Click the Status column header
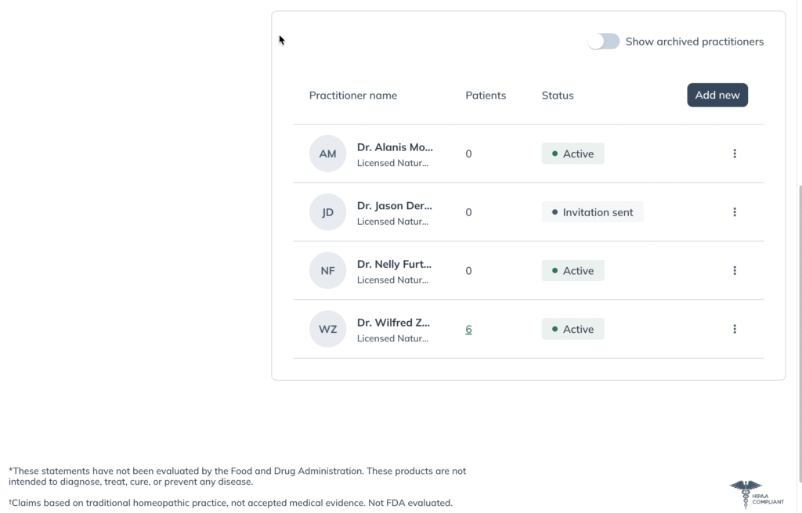Viewport: 802px width, 513px height. click(558, 96)
